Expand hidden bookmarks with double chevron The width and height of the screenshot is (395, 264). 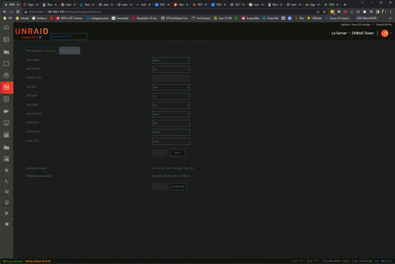coord(390,18)
